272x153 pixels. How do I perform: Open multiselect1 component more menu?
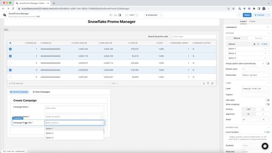coord(268,27)
